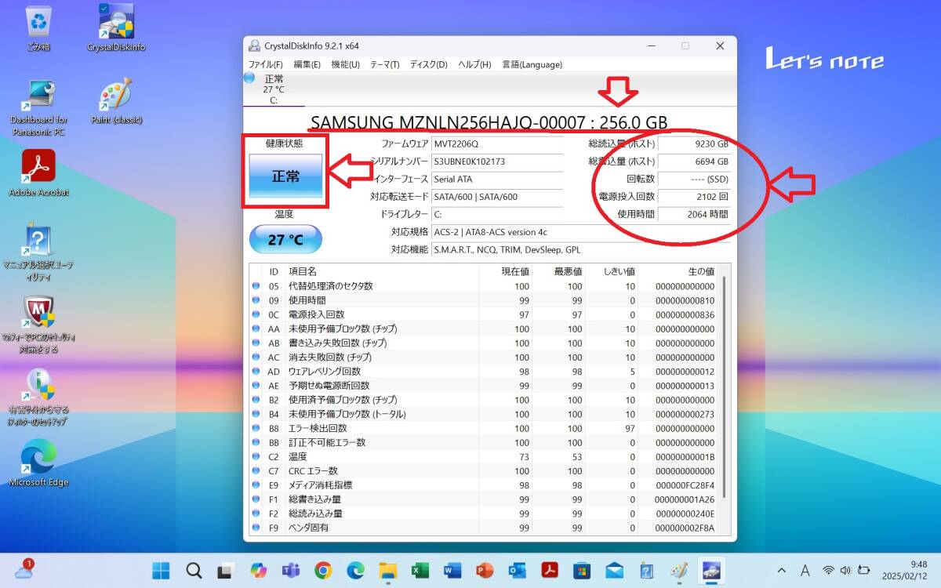Select the マニュアル選択ユーティリティ desktop shortcut
The width and height of the screenshot is (941, 588).
38,252
